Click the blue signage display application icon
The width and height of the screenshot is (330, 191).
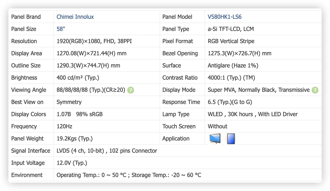[231, 139]
